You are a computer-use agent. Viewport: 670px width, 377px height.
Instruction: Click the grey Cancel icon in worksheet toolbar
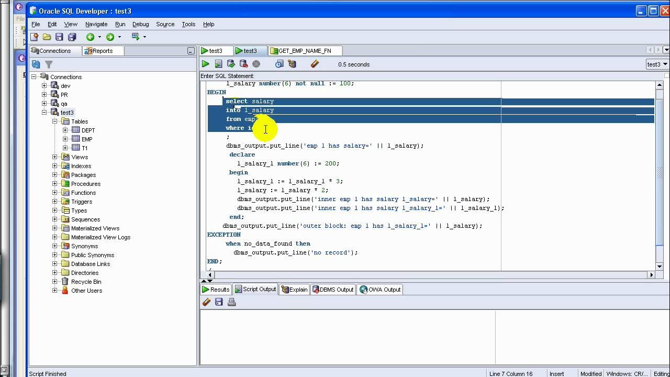pyautogui.click(x=256, y=64)
